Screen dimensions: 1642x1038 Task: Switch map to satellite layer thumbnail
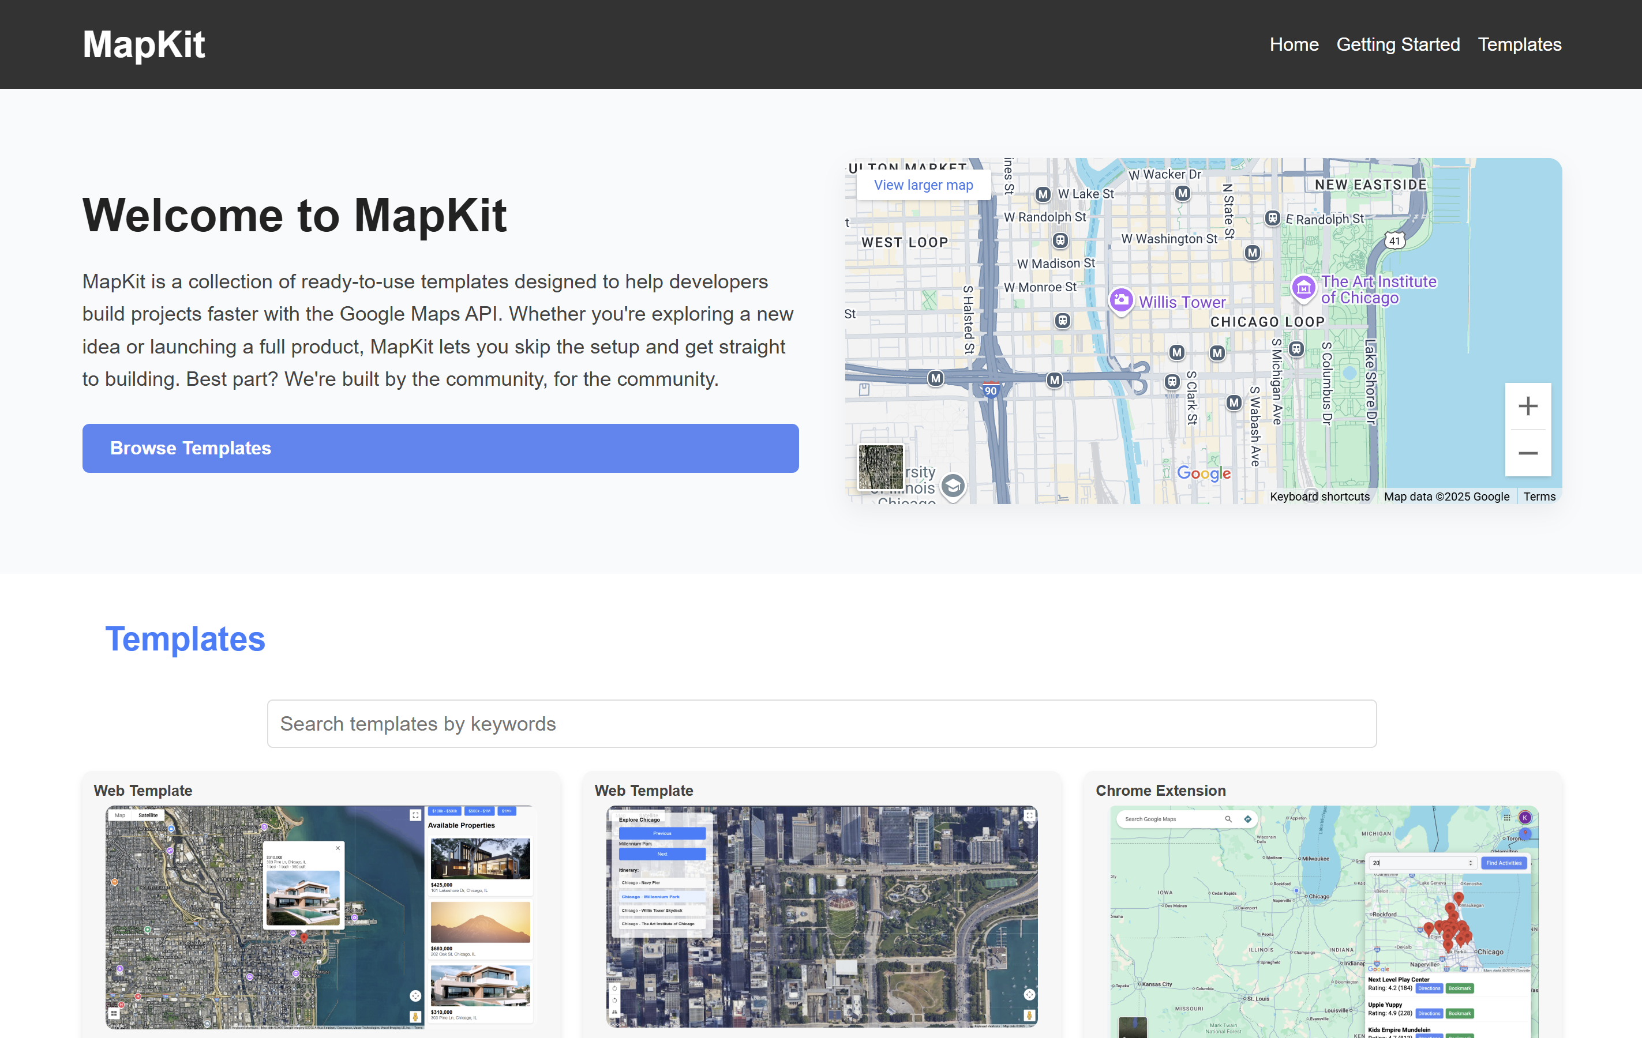point(880,467)
